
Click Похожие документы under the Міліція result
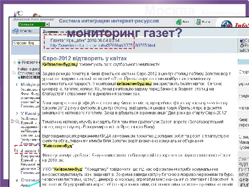click(30, 106)
